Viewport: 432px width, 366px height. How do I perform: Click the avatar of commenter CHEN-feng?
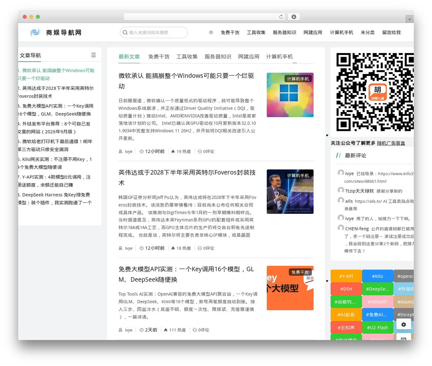click(341, 228)
